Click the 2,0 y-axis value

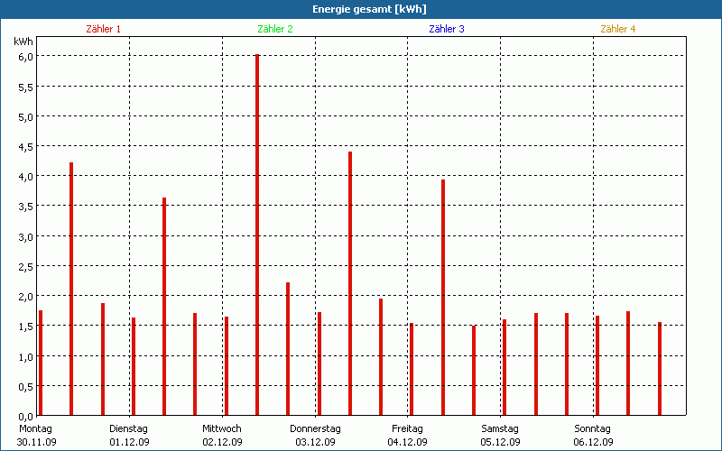pos(25,297)
